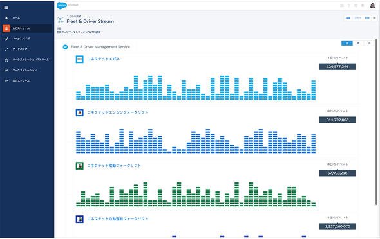Click the HTTP stream icon beside the title
380x239 pixels.
(x=60, y=20)
